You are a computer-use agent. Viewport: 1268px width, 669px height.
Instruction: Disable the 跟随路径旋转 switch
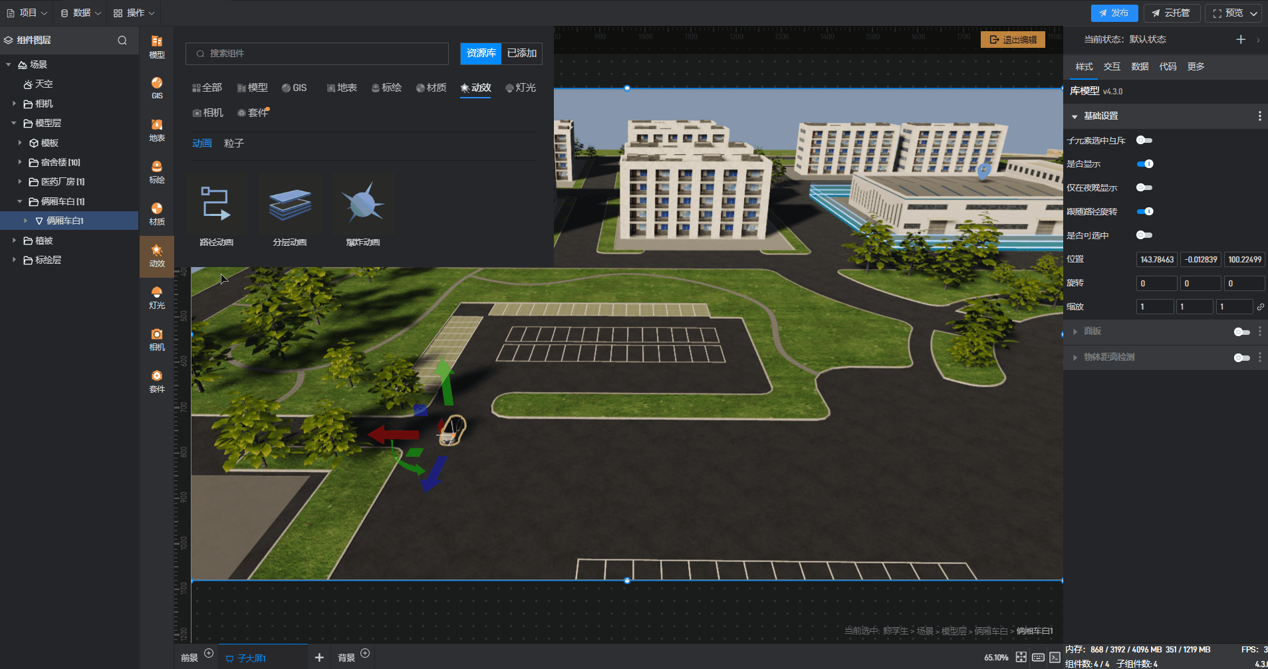coord(1144,212)
